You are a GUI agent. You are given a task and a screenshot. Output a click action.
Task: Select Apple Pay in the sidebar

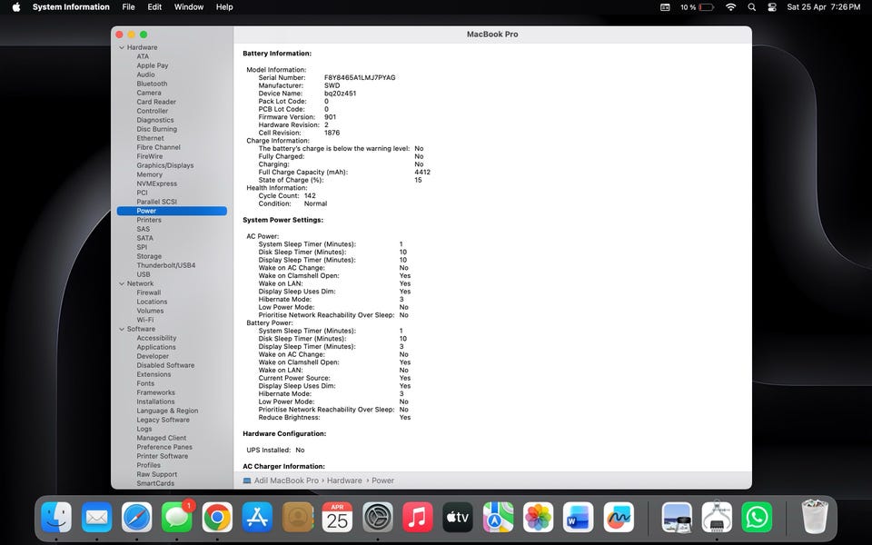click(x=153, y=65)
